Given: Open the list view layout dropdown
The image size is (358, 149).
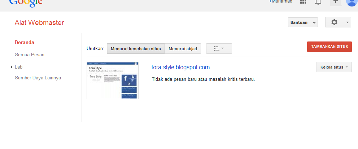Looking at the screenshot, I should pos(219,49).
